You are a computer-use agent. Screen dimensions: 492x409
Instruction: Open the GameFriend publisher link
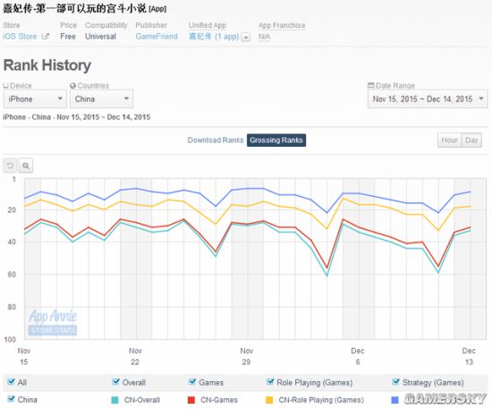157,37
